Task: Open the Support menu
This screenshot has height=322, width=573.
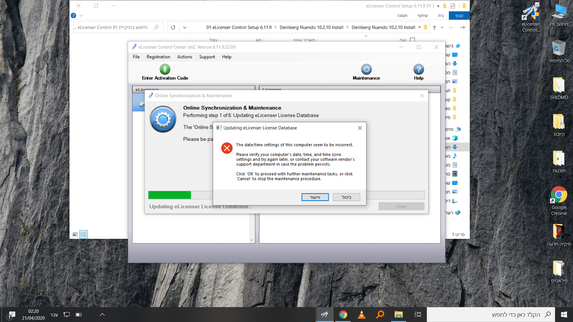Action: tap(207, 57)
